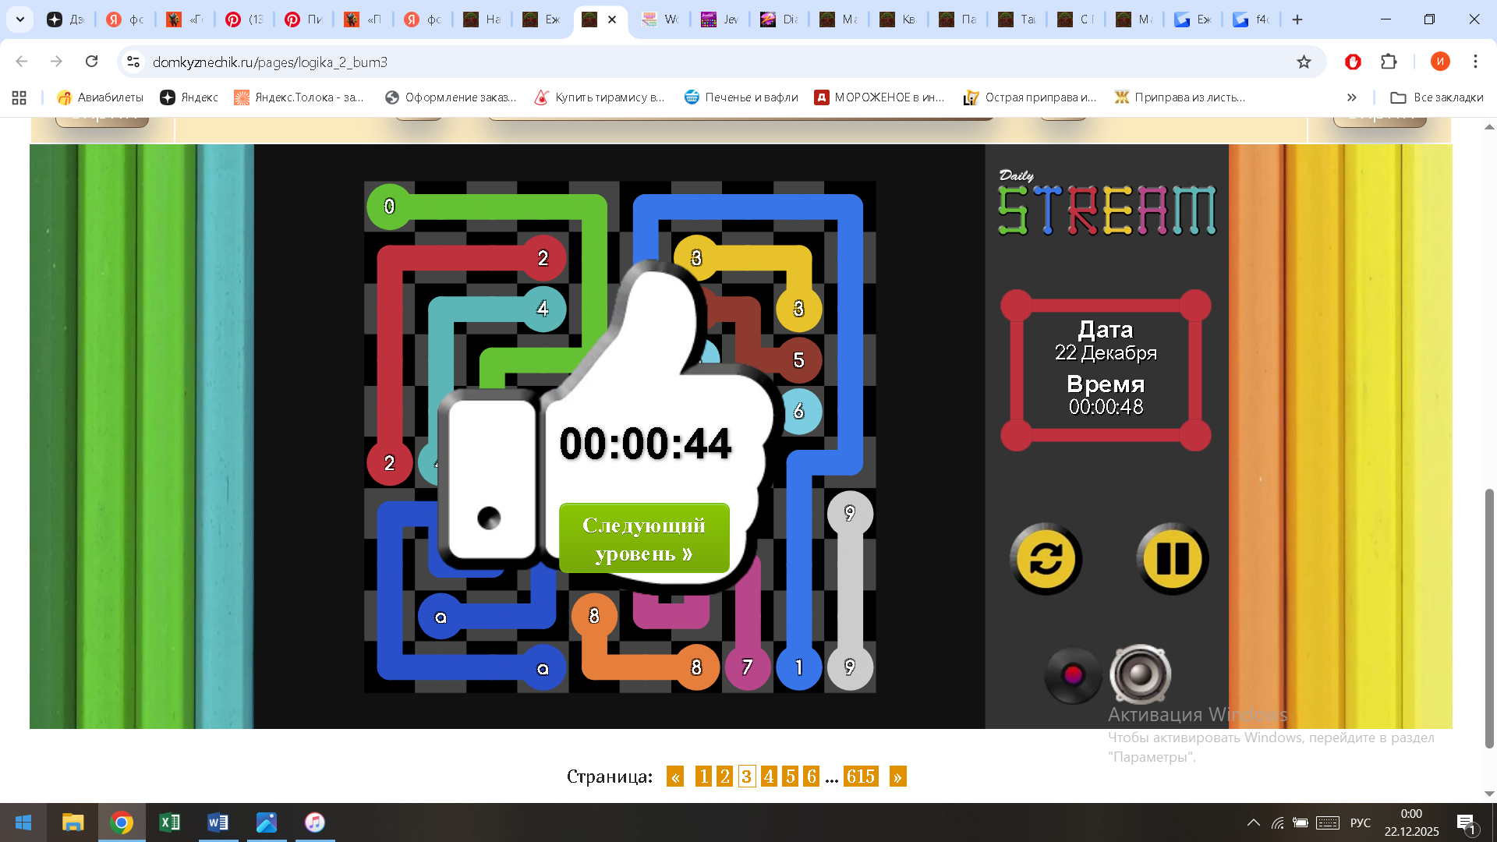The height and width of the screenshot is (842, 1497).
Task: Open Все закладки folder
Action: click(1437, 97)
